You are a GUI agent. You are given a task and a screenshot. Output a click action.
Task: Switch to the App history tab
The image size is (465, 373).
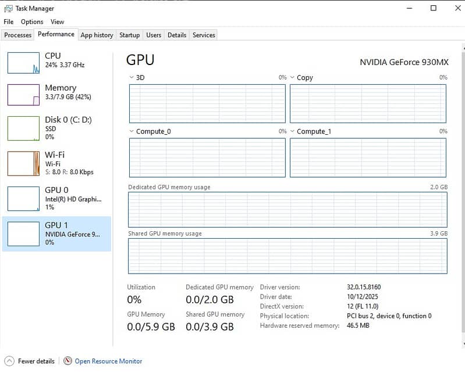[x=97, y=35]
